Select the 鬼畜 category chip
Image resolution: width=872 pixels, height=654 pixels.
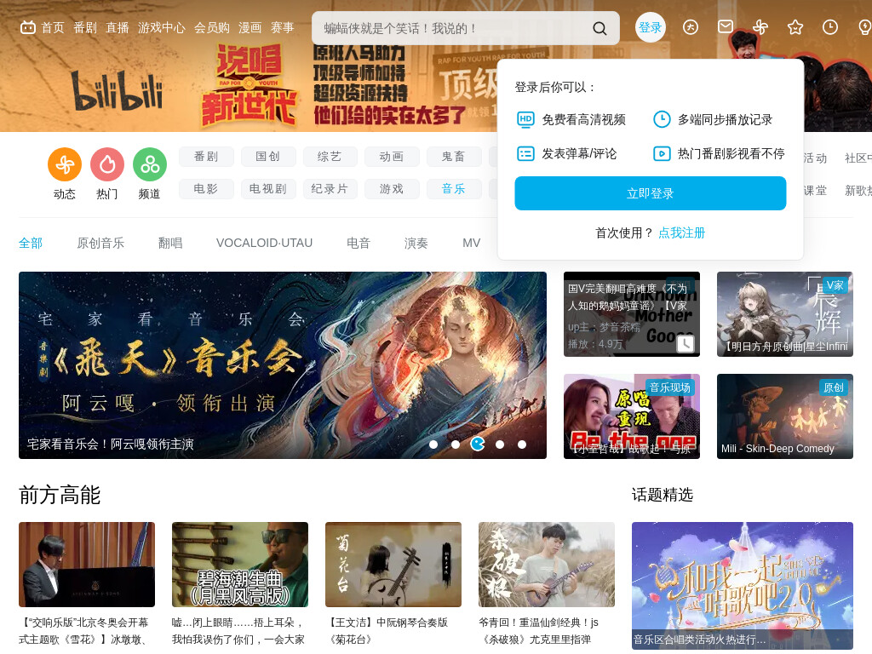tap(454, 157)
